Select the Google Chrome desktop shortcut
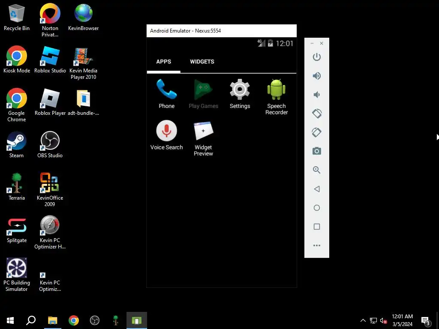The height and width of the screenshot is (329, 439). pos(17,105)
